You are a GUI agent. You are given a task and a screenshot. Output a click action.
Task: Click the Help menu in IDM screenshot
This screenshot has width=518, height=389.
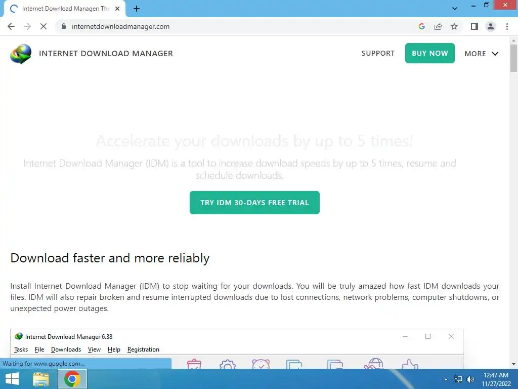pyautogui.click(x=114, y=349)
